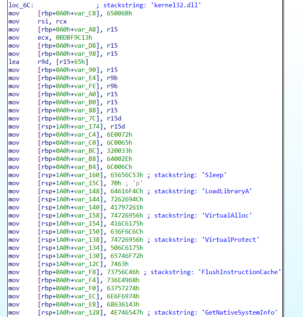Click the operand var_C8
Image resolution: width=303 pixels, height=317 pixels.
click(85, 13)
